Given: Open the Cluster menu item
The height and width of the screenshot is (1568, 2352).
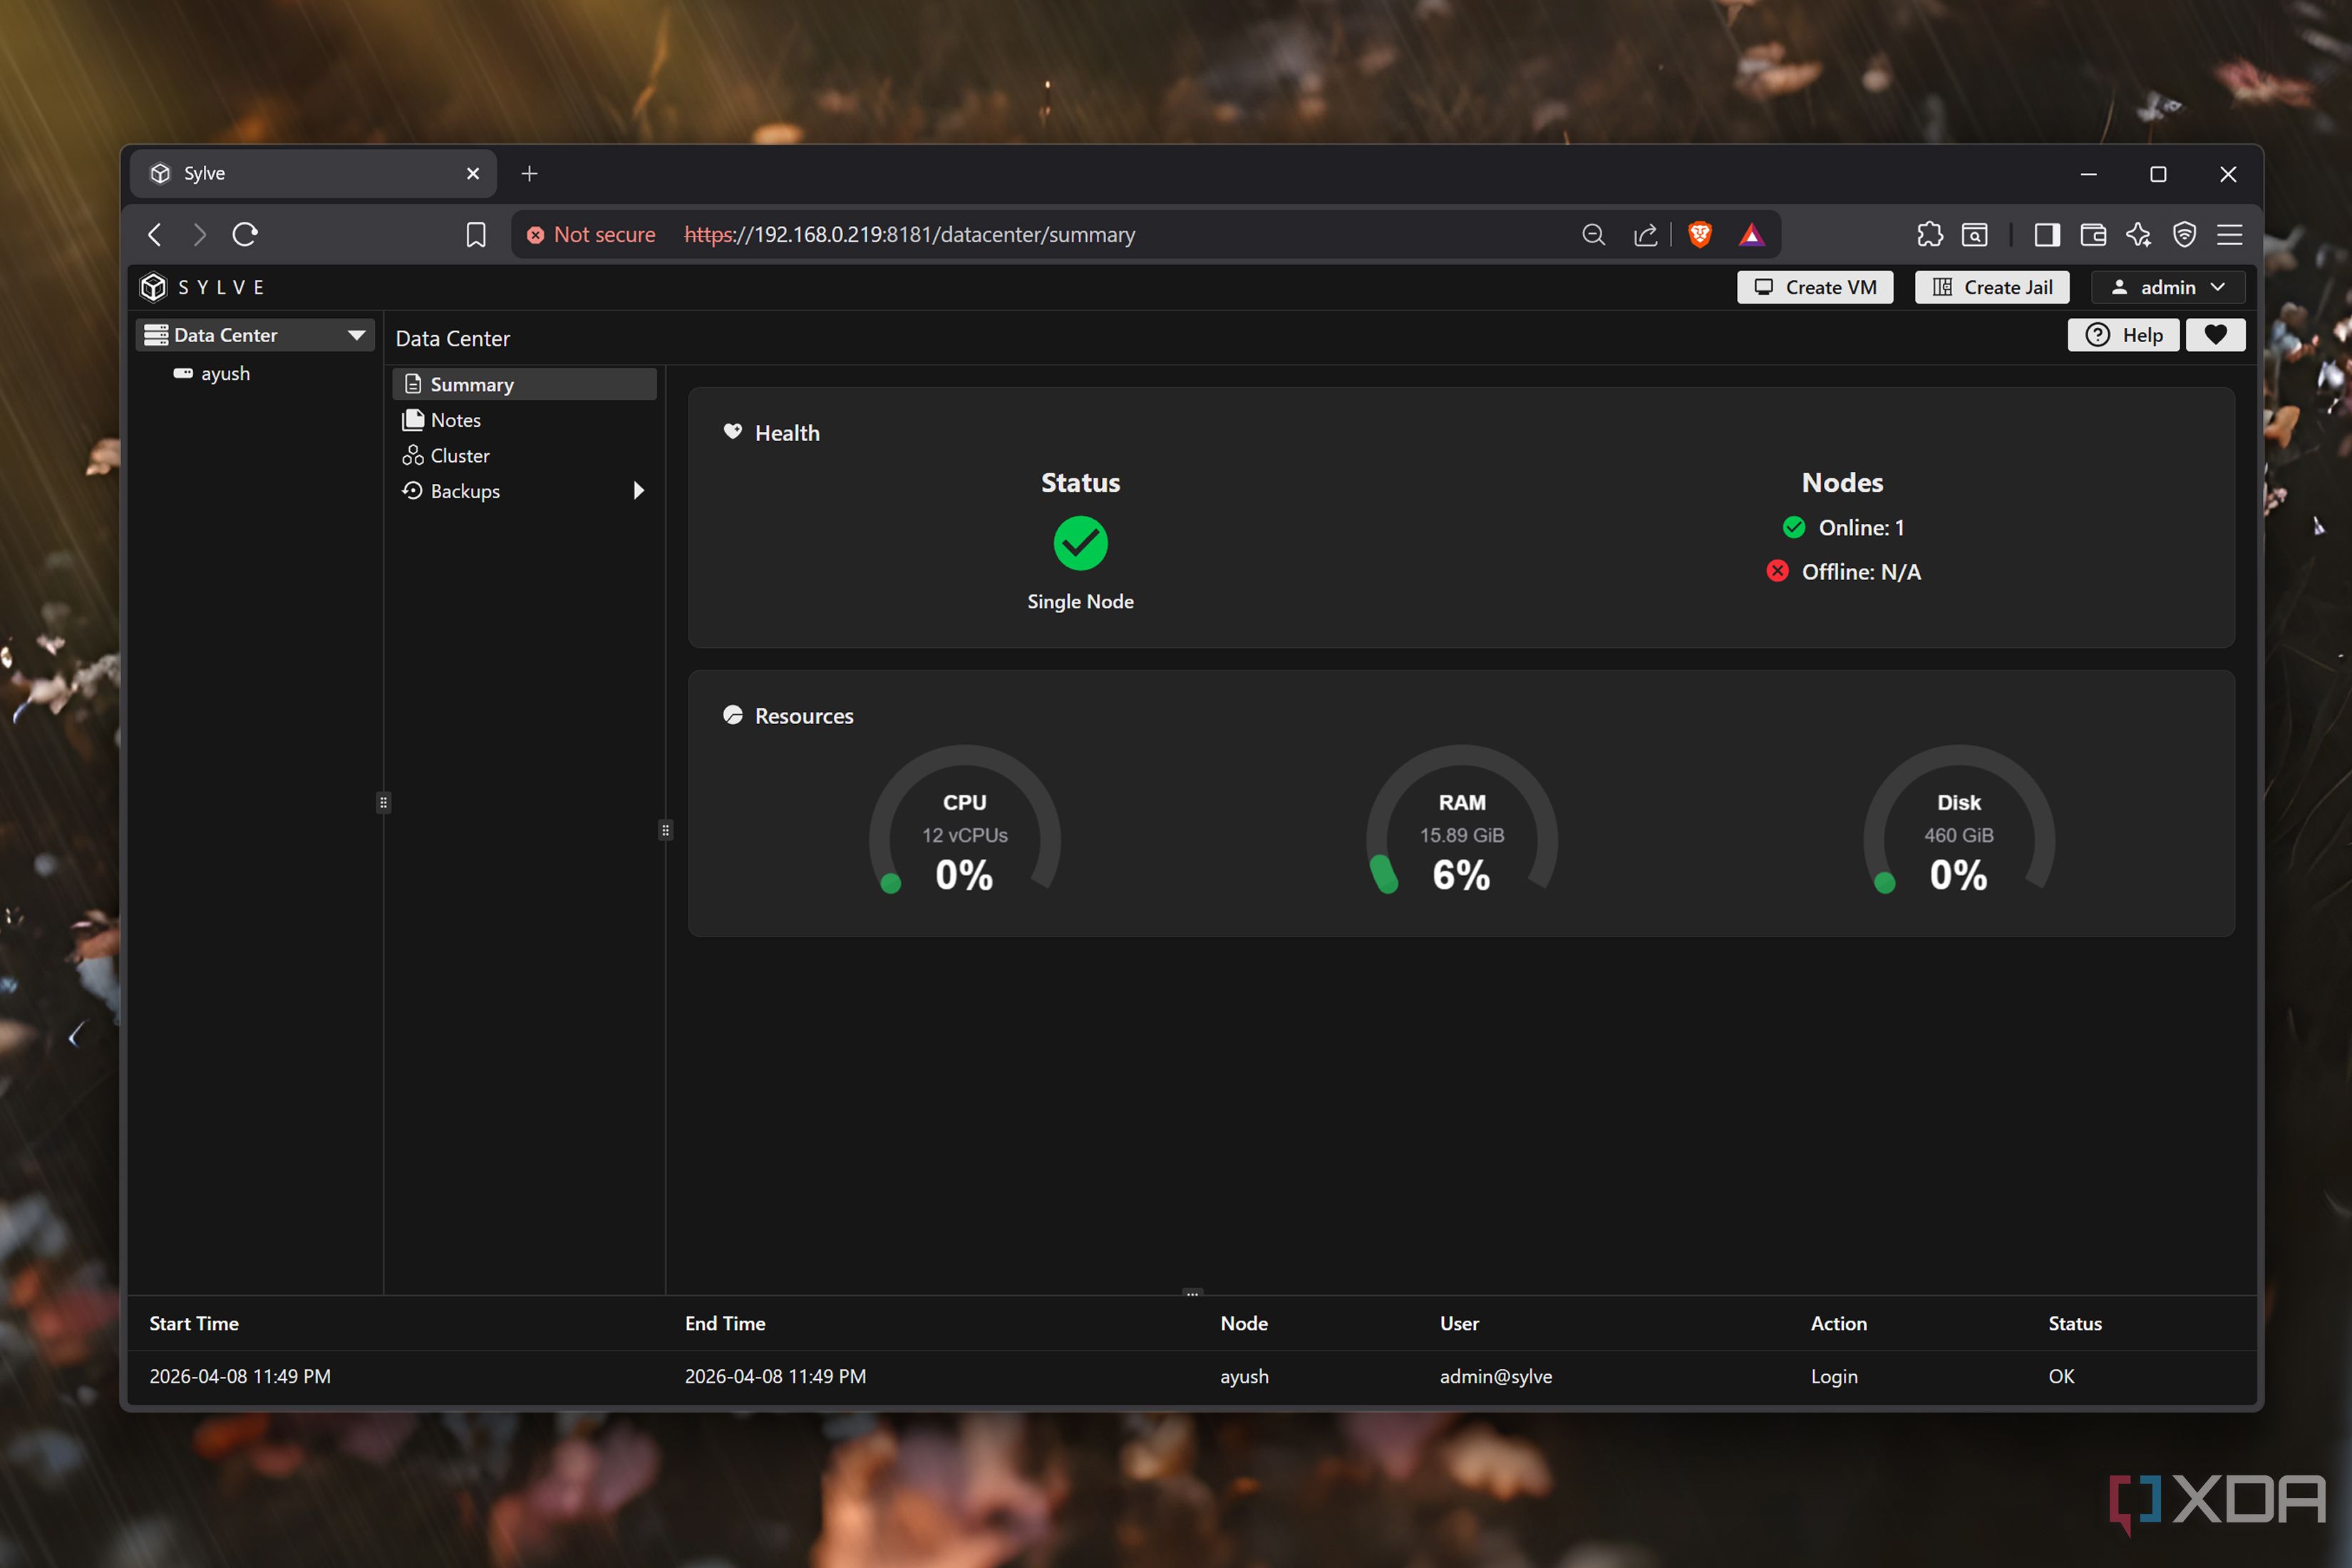Looking at the screenshot, I should [x=525, y=455].
